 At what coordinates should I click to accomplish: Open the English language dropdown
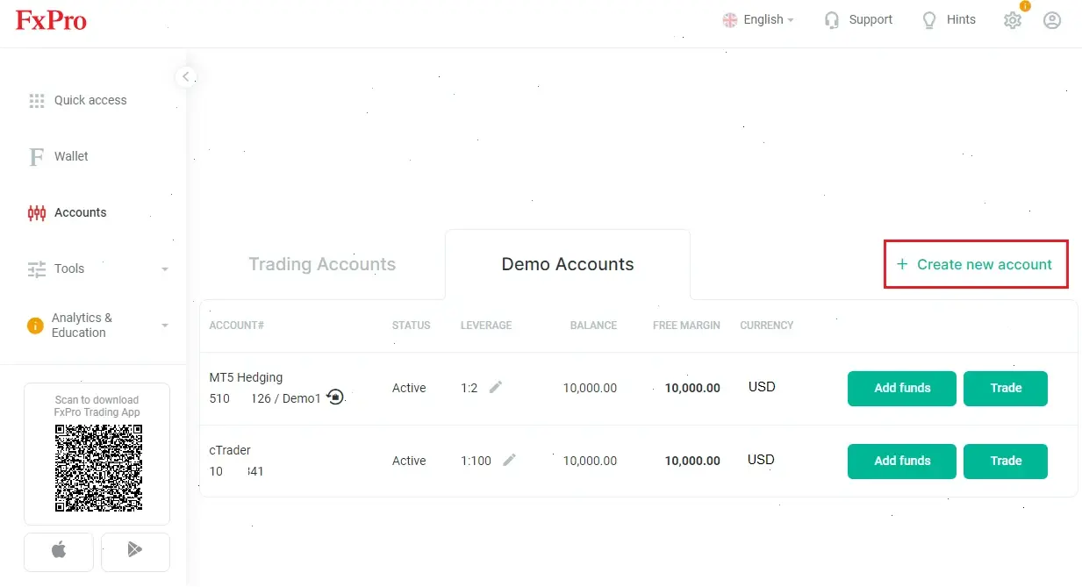pos(758,19)
